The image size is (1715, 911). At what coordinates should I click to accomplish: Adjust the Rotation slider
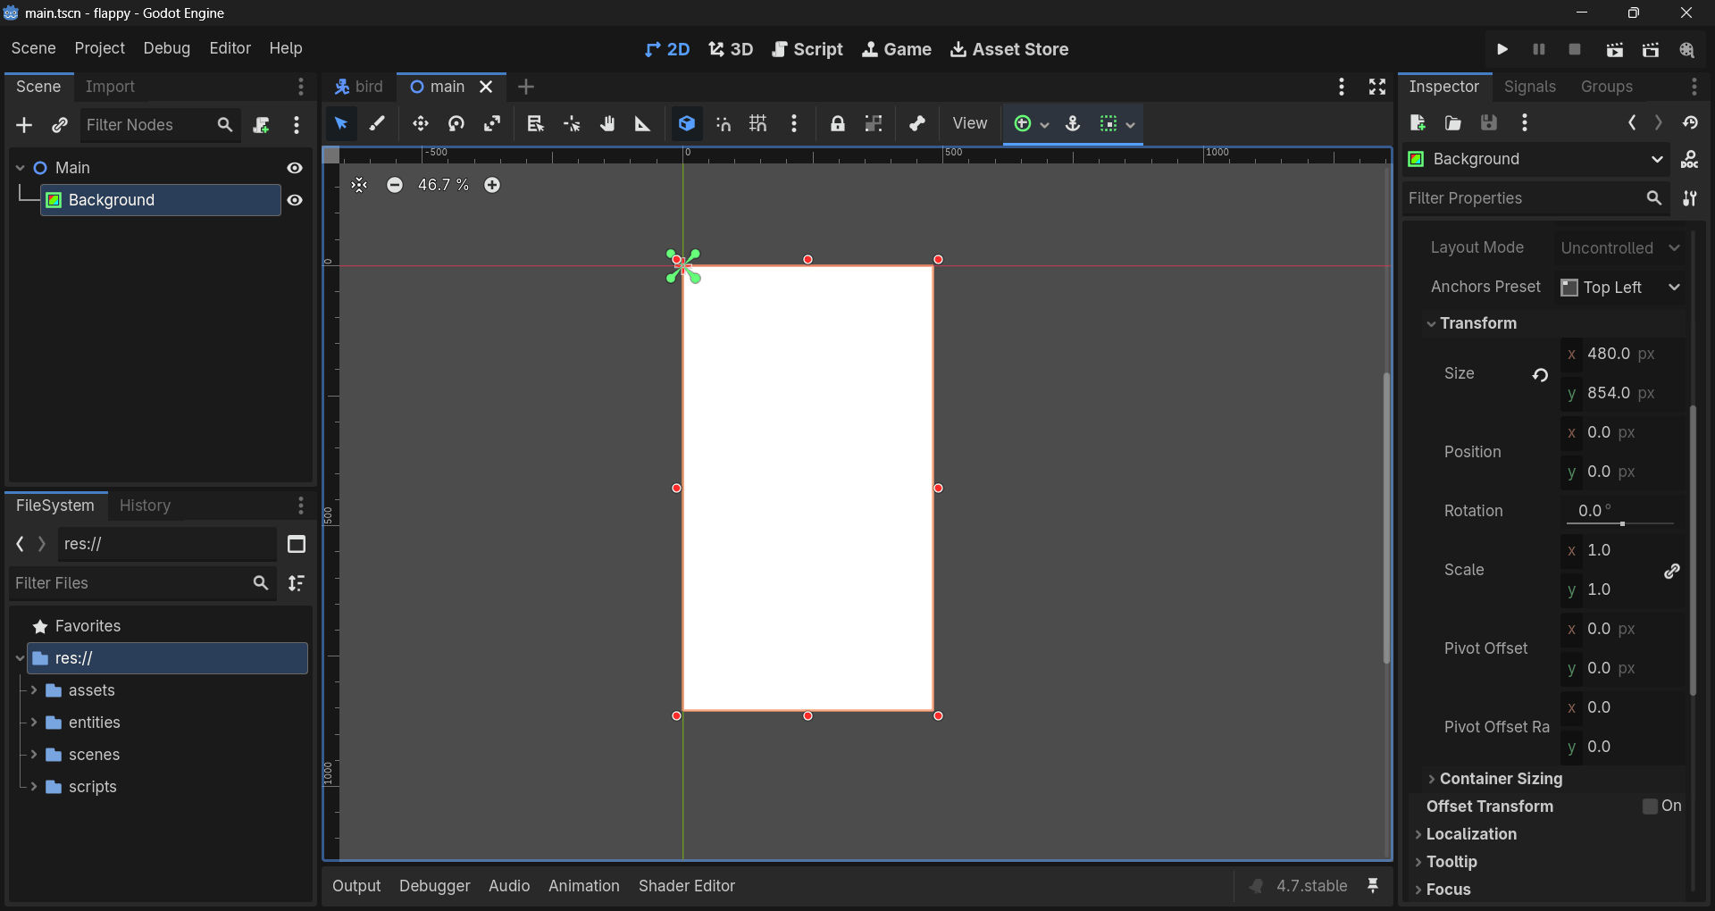(1620, 523)
